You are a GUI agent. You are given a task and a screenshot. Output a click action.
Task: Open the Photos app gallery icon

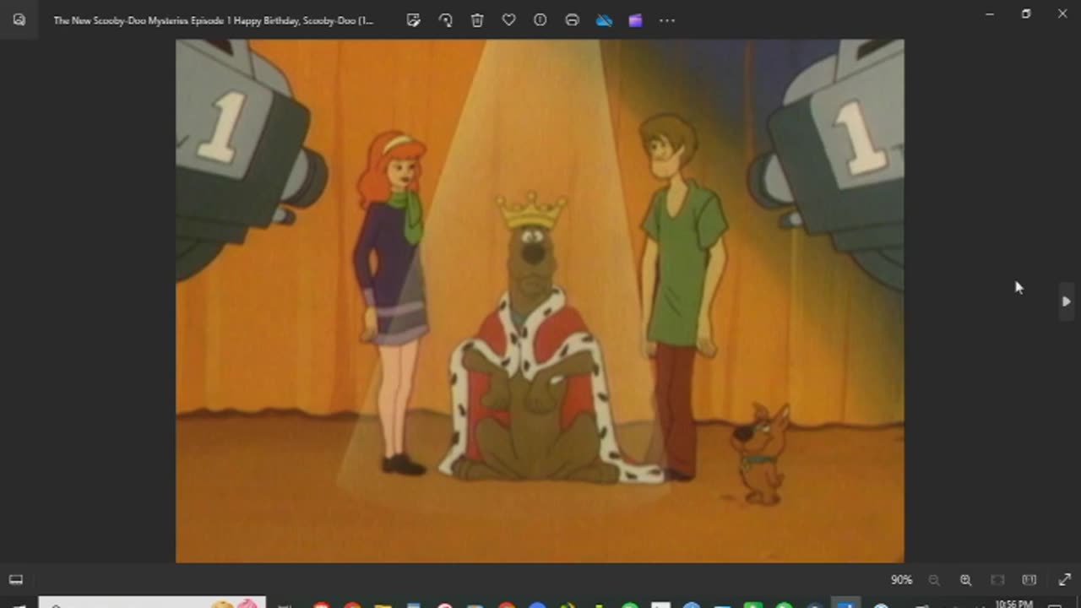pos(19,19)
